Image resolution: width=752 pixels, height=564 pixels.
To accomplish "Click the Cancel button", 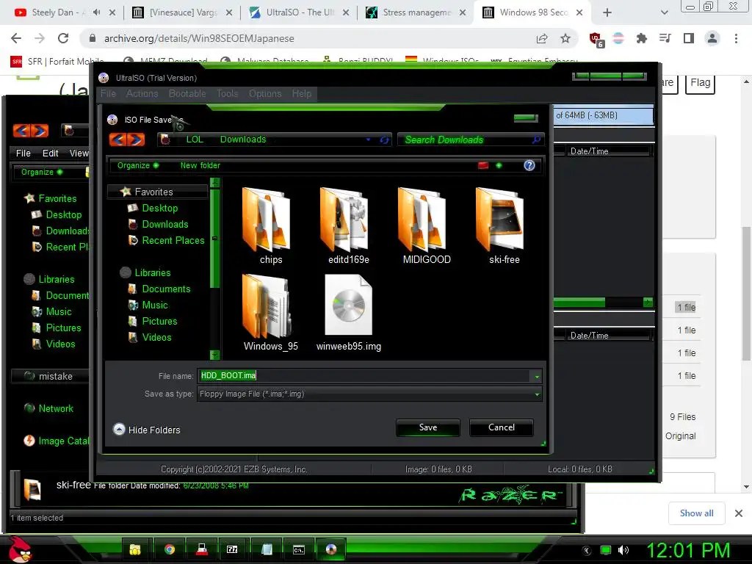I will [x=501, y=427].
